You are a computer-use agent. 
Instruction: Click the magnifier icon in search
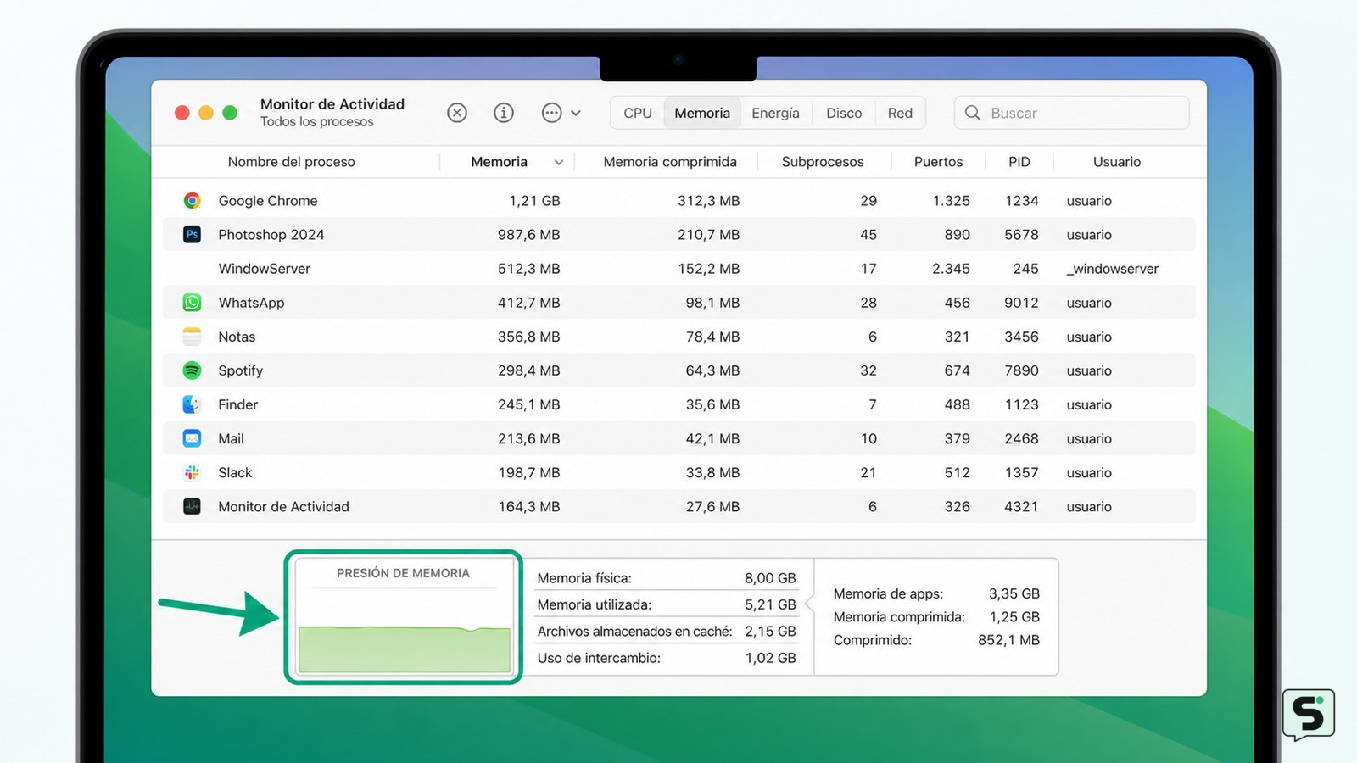[973, 113]
